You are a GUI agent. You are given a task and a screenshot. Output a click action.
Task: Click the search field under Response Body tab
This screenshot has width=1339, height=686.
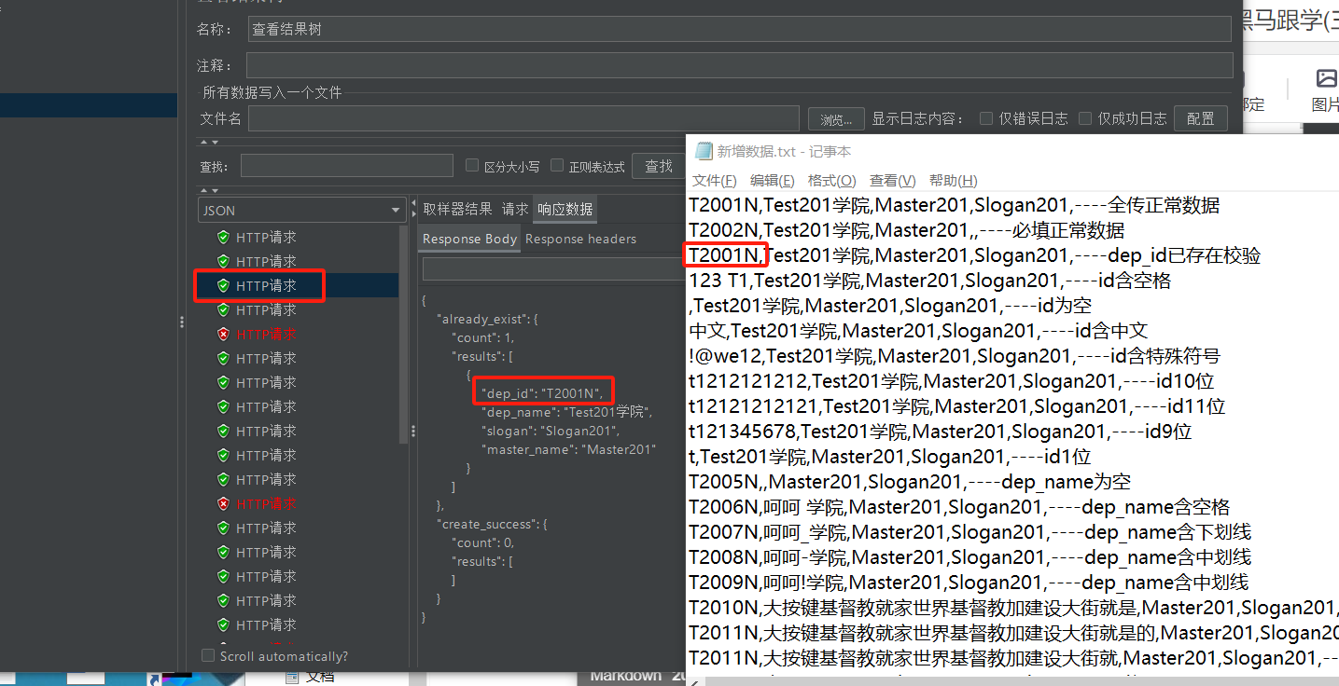click(553, 269)
